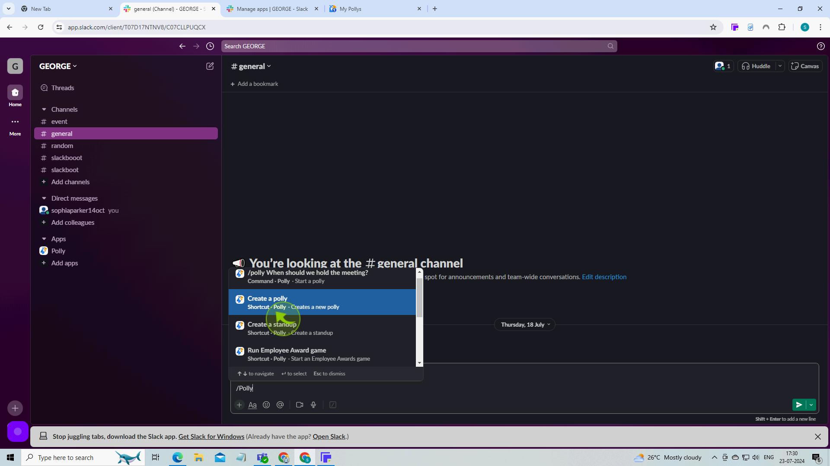This screenshot has width=830, height=466.
Task: Record an audio clip microphone icon
Action: tap(313, 405)
